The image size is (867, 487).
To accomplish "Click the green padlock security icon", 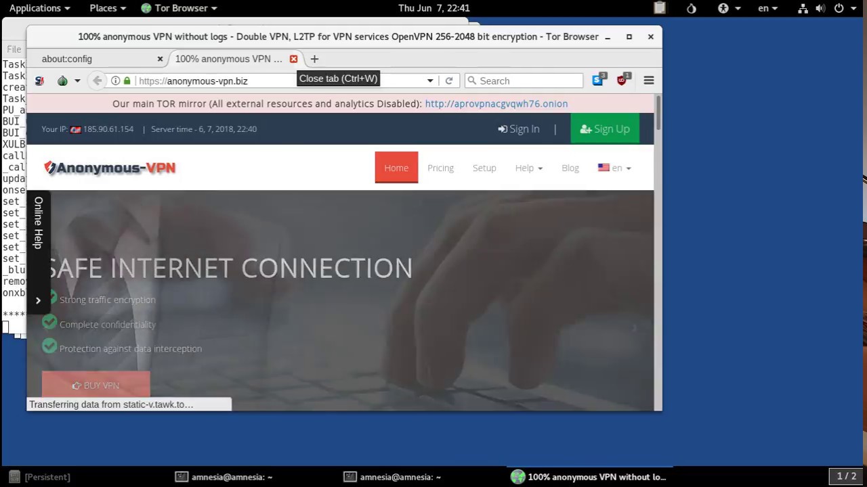I will [x=127, y=80].
